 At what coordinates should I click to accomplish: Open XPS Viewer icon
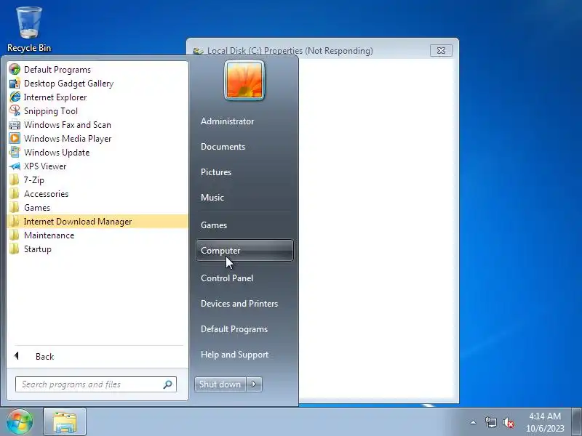(x=15, y=166)
